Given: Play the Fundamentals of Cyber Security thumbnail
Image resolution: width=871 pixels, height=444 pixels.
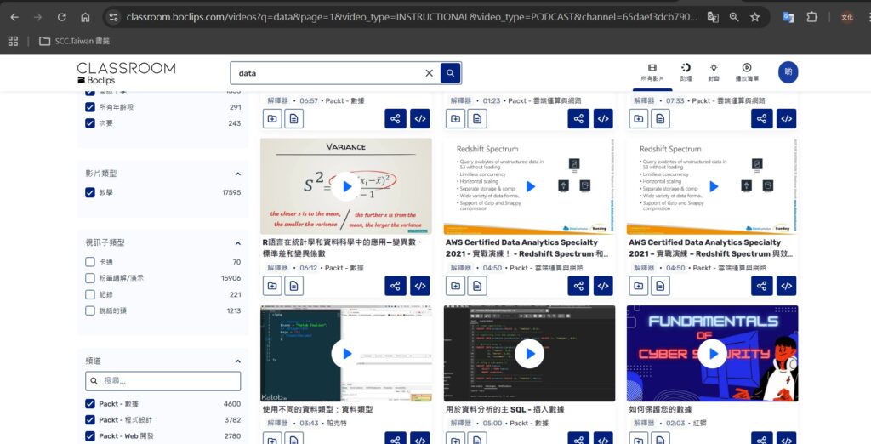Looking at the screenshot, I should pos(712,353).
